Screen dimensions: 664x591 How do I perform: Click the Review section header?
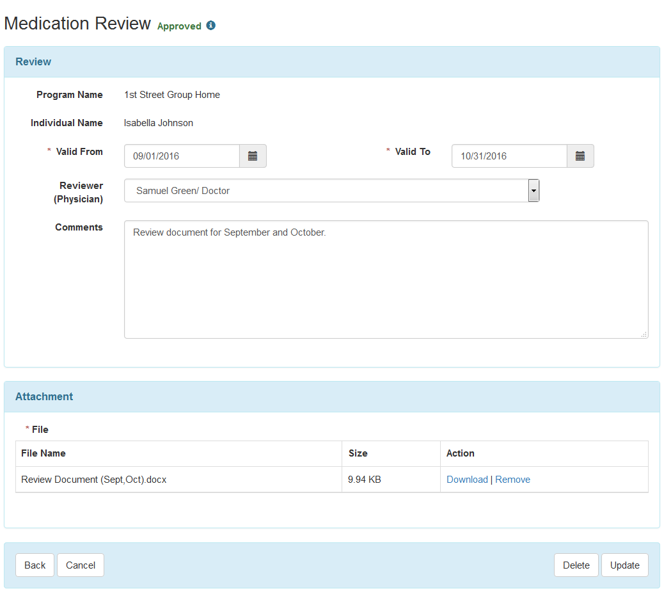coord(332,62)
